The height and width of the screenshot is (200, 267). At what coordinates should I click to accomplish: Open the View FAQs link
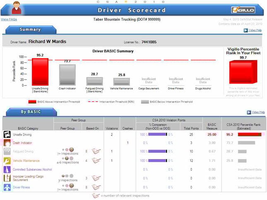pos(9,19)
